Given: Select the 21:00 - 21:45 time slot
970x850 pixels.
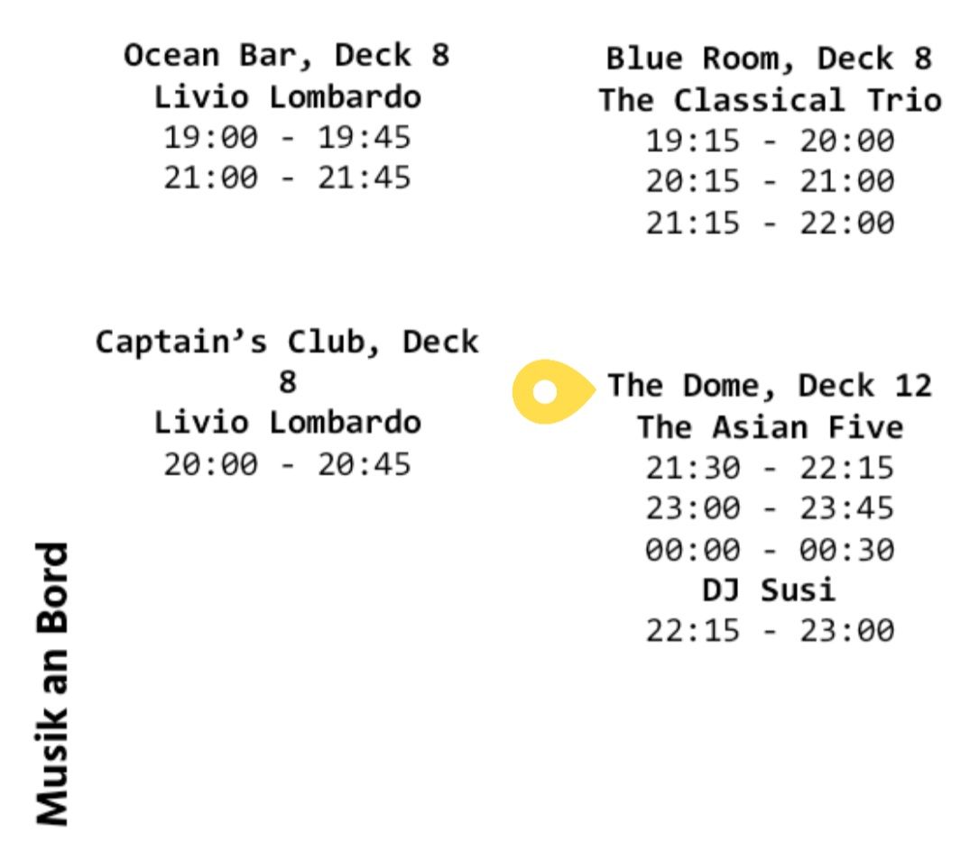Looking at the screenshot, I should (x=287, y=178).
